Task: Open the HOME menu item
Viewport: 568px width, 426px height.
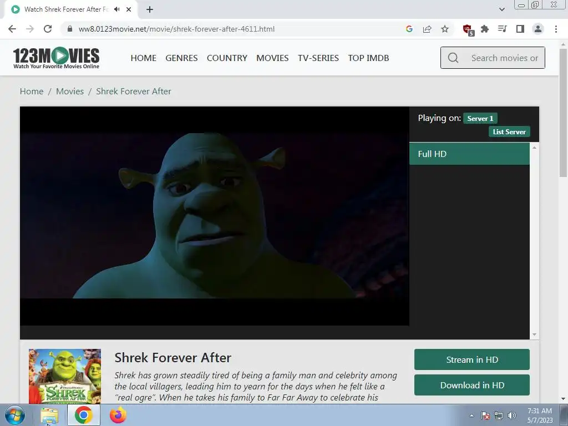Action: (x=144, y=58)
